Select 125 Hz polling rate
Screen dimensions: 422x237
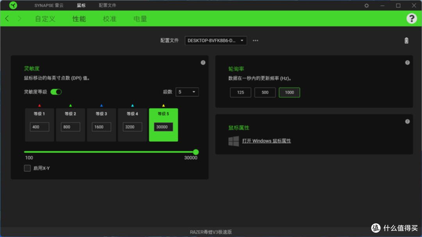(240, 92)
